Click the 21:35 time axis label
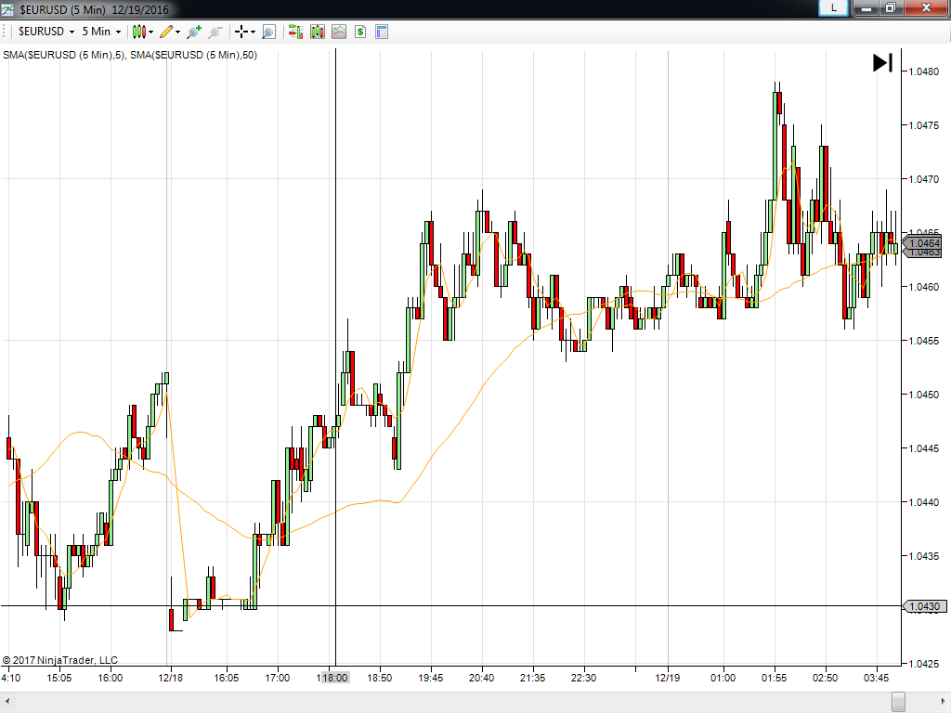951x713 pixels. click(x=532, y=678)
